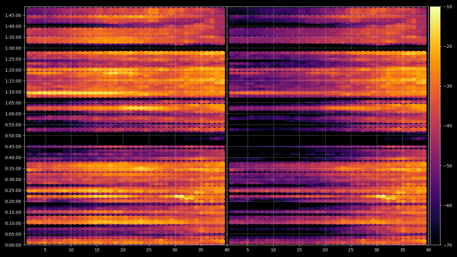The image size is (457, 257).
Task: Select x-axis label 10 under left heatmap
Action: click(71, 250)
